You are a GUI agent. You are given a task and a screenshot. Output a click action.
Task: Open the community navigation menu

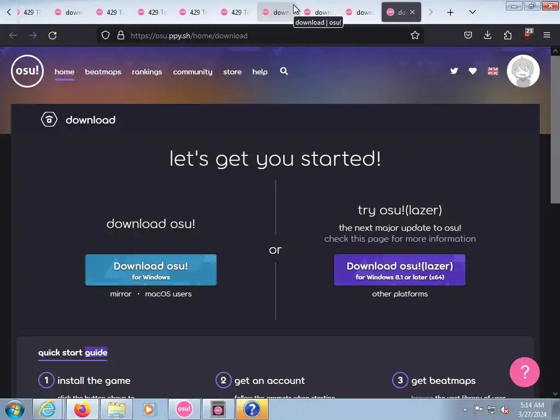[x=192, y=72]
